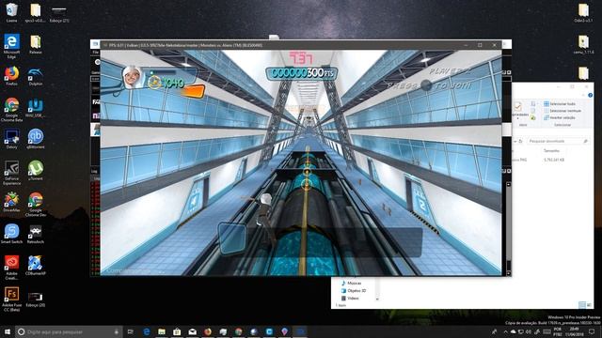
Task: Select the Adobe Fuse CC (Beta) shortcut
Action: (11, 300)
